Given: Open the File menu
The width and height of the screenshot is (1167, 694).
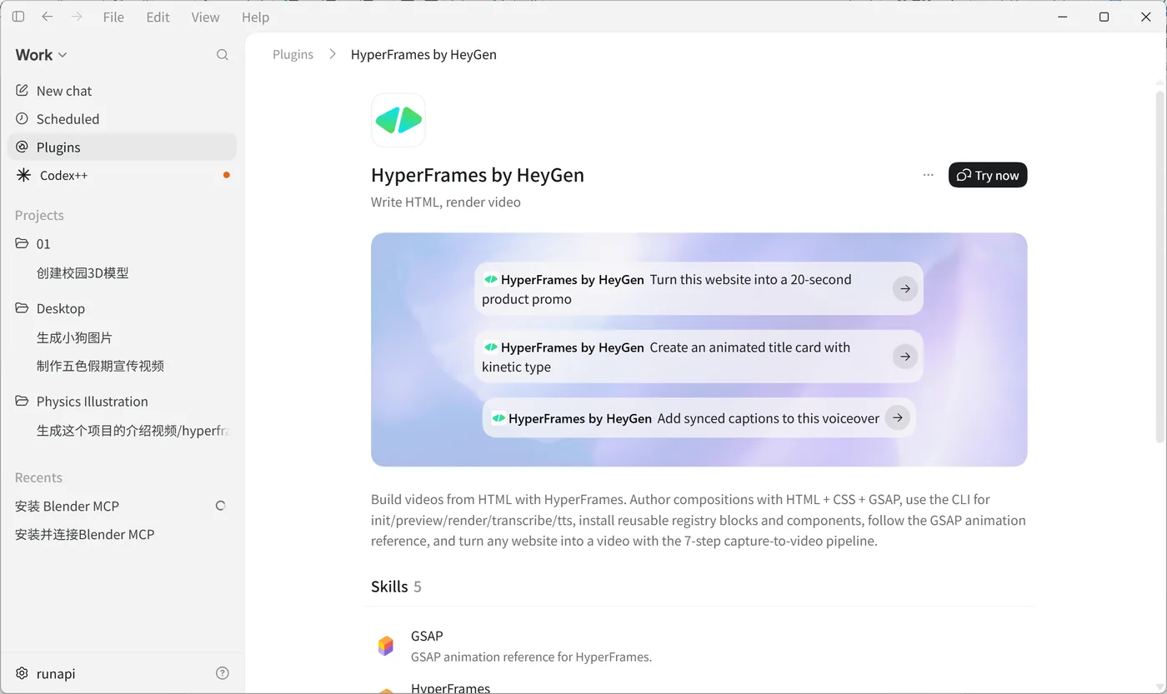Looking at the screenshot, I should (x=113, y=17).
